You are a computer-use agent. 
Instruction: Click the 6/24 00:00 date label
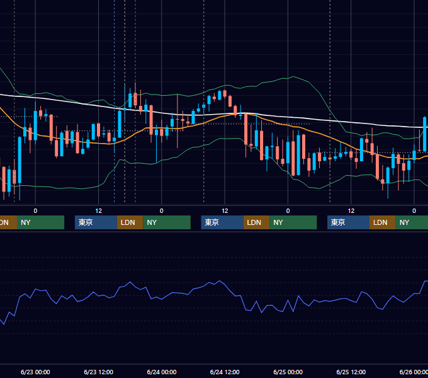pos(162,372)
